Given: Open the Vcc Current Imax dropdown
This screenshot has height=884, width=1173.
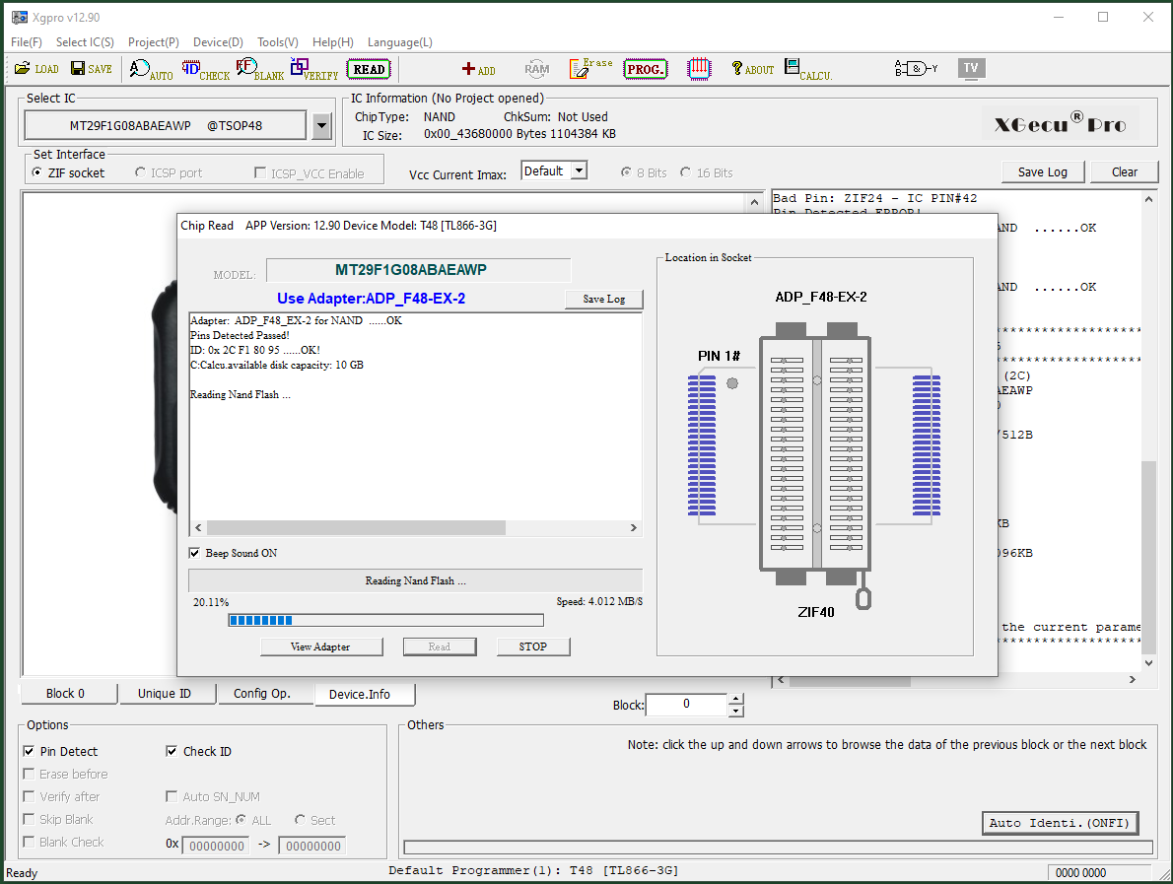Looking at the screenshot, I should pos(579,171).
